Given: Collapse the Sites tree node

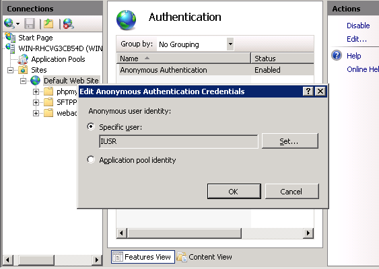Looking at the screenshot, I should click(10, 70).
